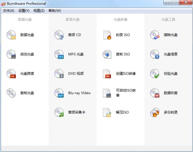Open the 帮助(W) menu

point(55,11)
